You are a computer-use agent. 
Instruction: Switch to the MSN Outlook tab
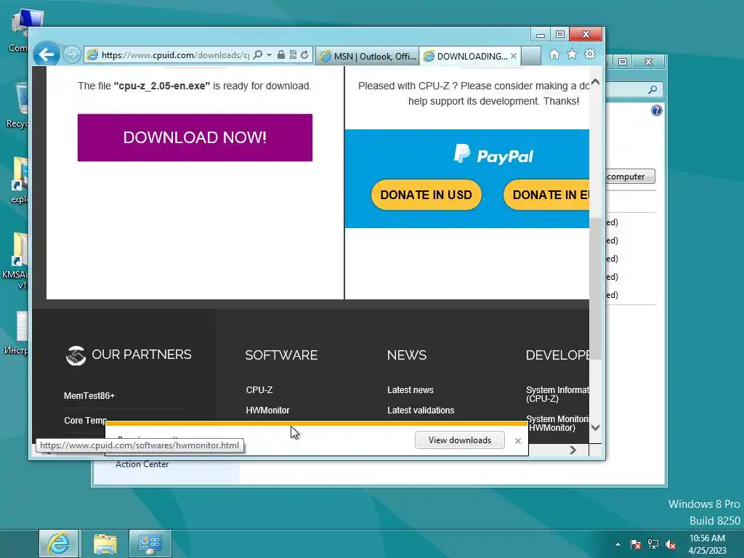[367, 56]
